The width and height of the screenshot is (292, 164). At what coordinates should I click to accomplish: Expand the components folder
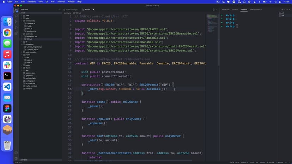pyautogui.click(x=30, y=21)
